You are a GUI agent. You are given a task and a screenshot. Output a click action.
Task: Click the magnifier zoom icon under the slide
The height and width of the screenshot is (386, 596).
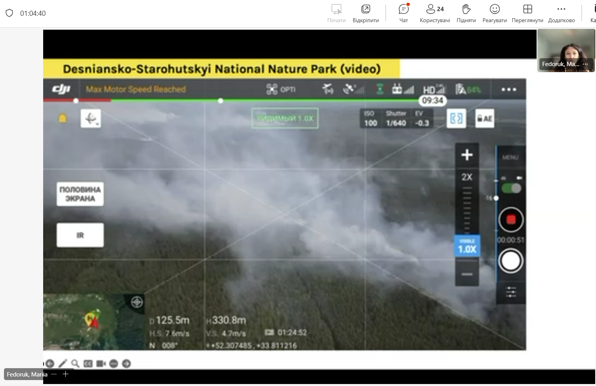pyautogui.click(x=75, y=363)
